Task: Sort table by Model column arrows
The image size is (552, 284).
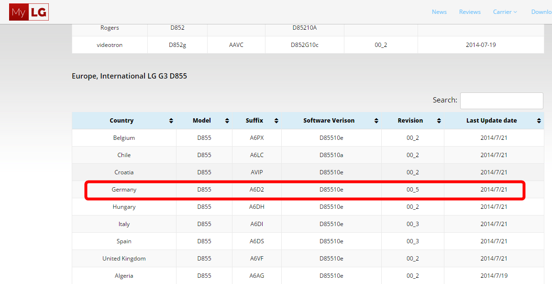Action: (227, 121)
